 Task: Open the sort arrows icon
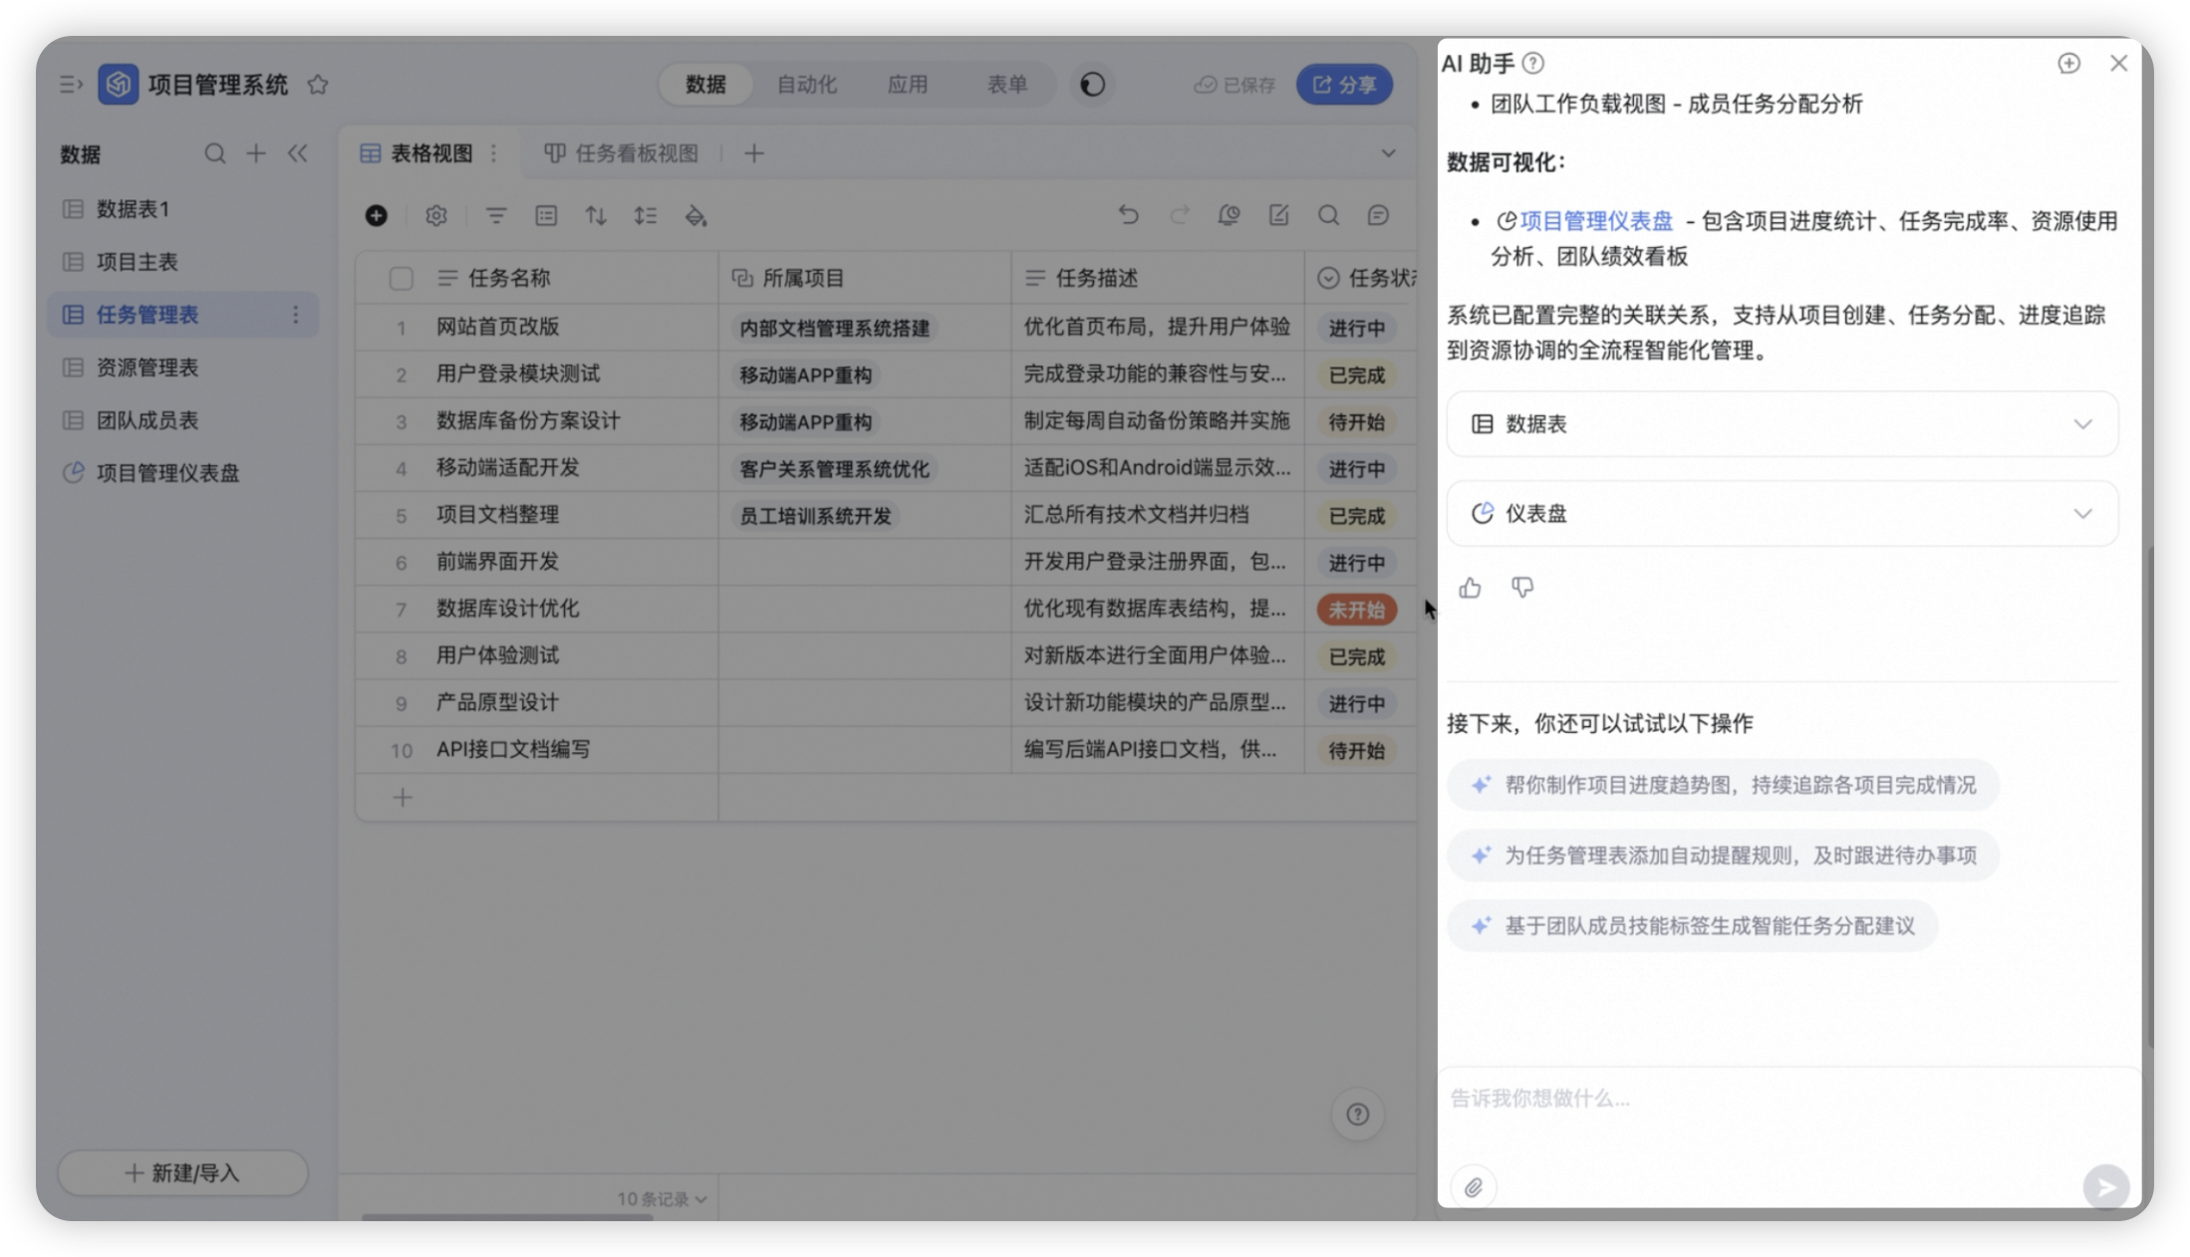pos(596,215)
